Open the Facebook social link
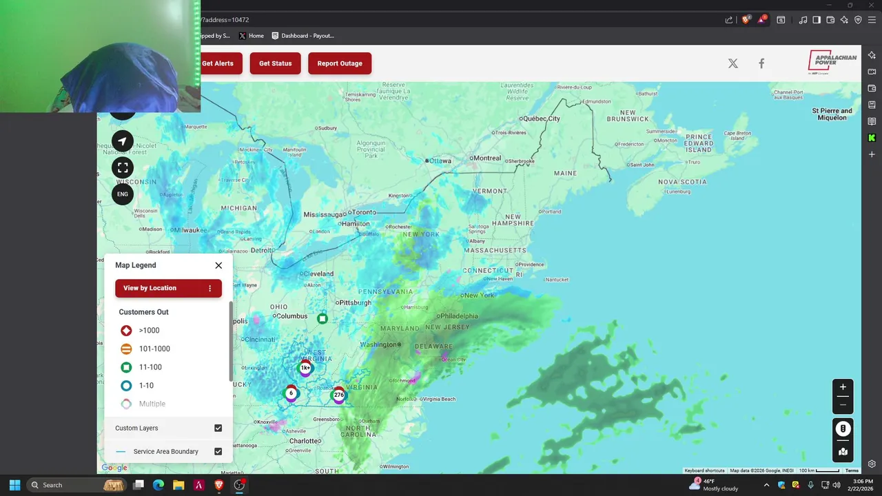This screenshot has height=496, width=882. pyautogui.click(x=761, y=63)
